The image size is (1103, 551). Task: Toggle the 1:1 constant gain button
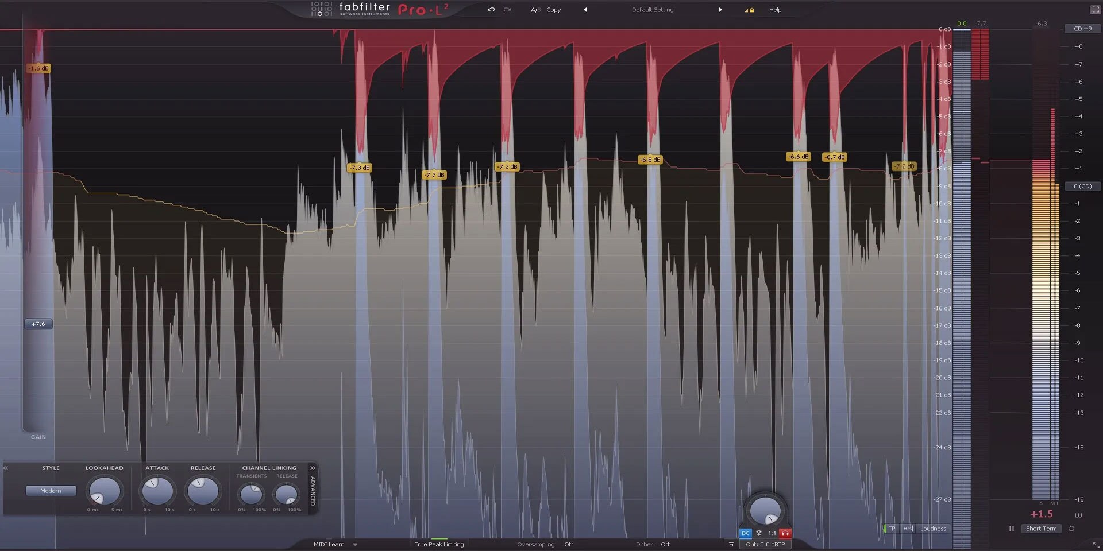pos(772,533)
